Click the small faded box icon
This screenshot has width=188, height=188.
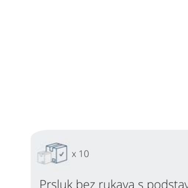click(x=44, y=157)
